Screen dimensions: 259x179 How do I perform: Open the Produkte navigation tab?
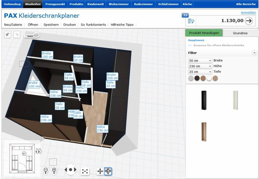76,4
